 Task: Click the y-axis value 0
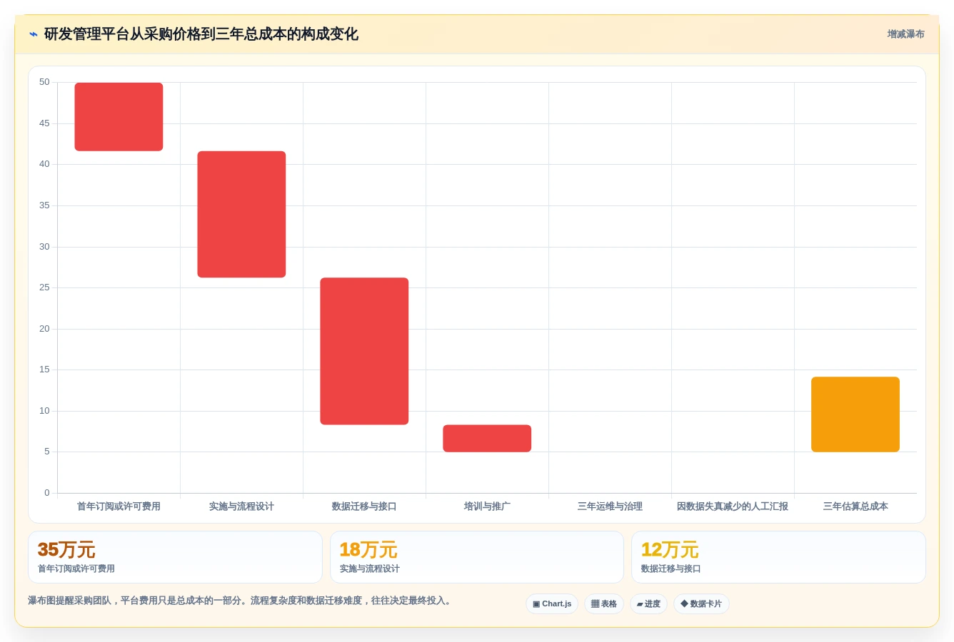tap(47, 493)
